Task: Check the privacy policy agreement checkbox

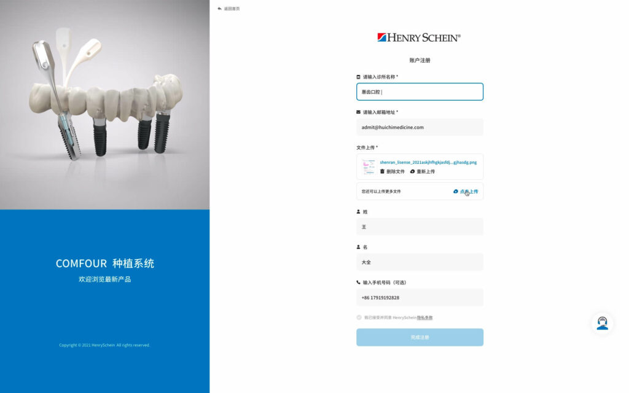Action: click(x=359, y=317)
